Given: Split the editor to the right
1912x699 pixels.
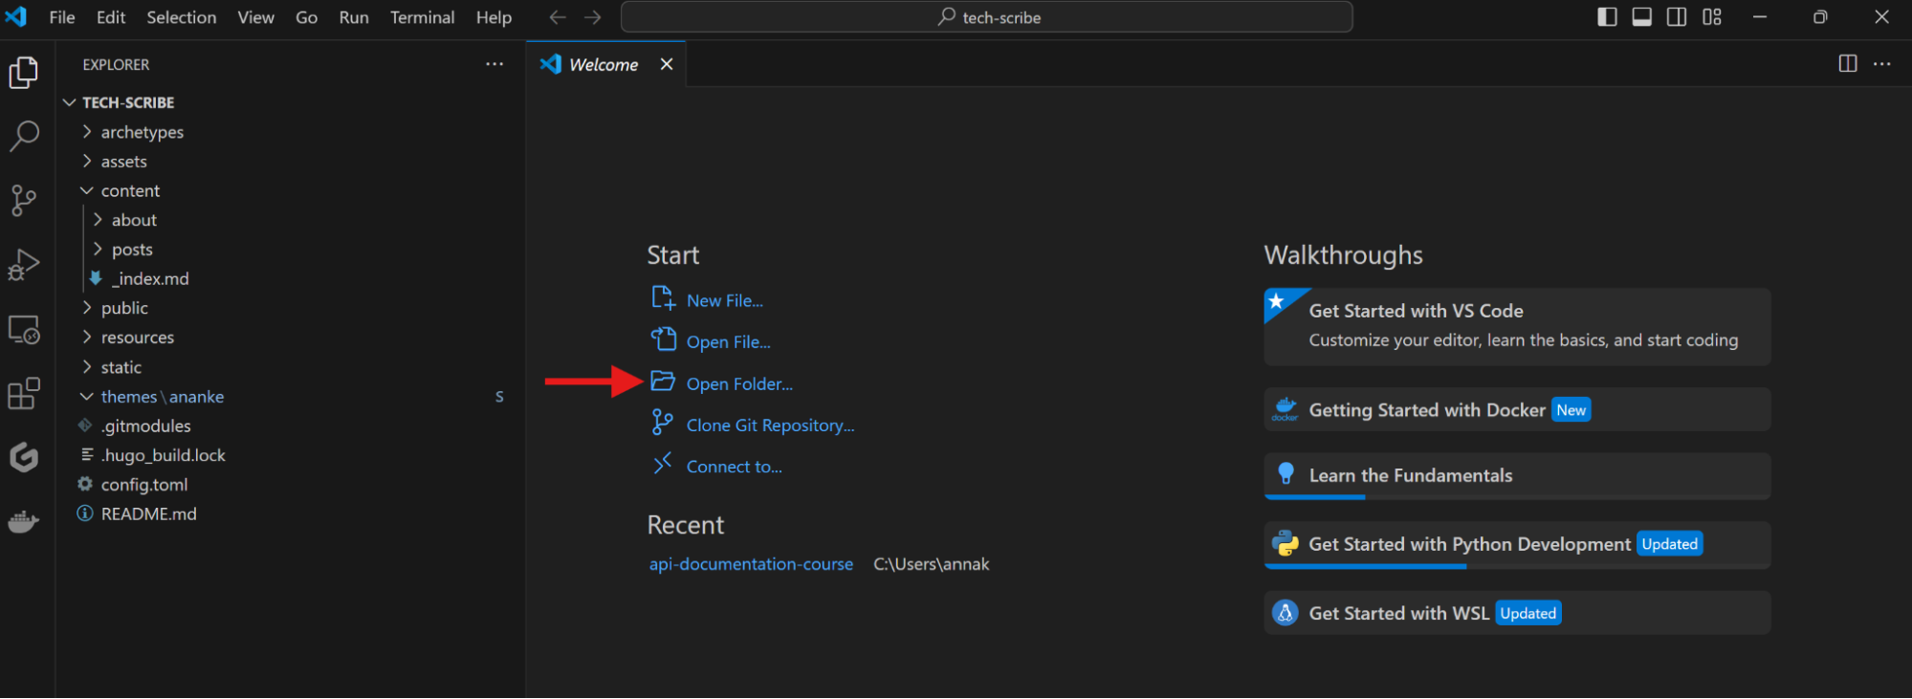Looking at the screenshot, I should point(1848,64).
